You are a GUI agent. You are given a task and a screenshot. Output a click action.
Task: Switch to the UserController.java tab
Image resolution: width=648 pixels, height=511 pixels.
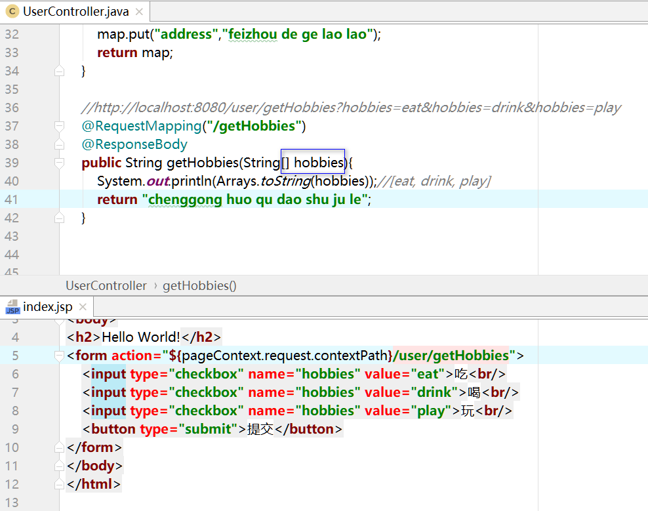tap(75, 12)
